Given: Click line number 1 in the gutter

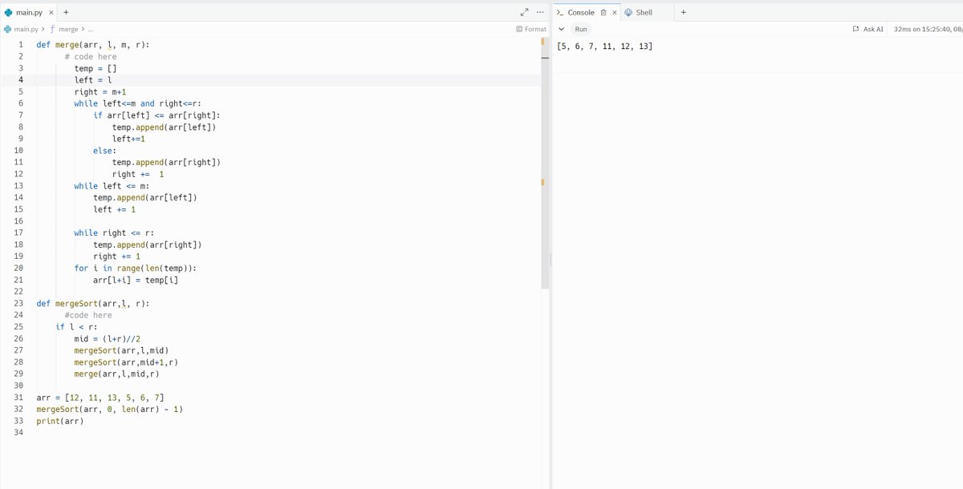Looking at the screenshot, I should tap(20, 45).
